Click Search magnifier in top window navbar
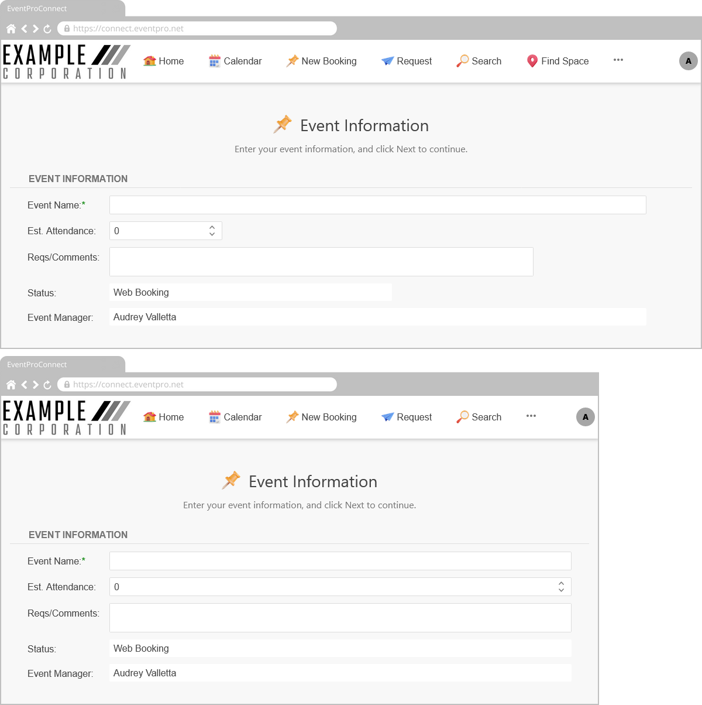702x705 pixels. pyautogui.click(x=463, y=61)
